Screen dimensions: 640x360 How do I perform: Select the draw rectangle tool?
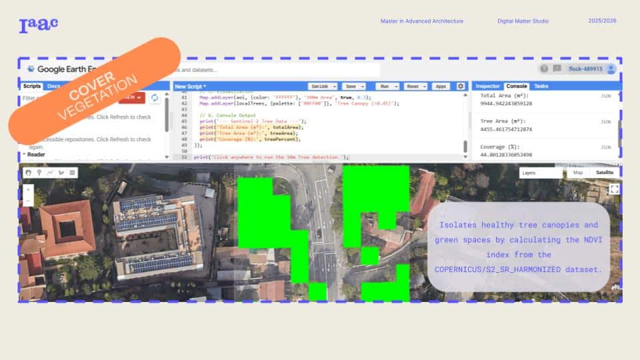tap(73, 173)
